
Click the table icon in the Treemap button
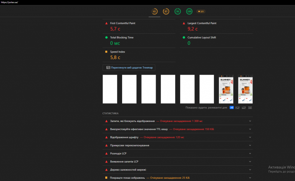[108, 67]
